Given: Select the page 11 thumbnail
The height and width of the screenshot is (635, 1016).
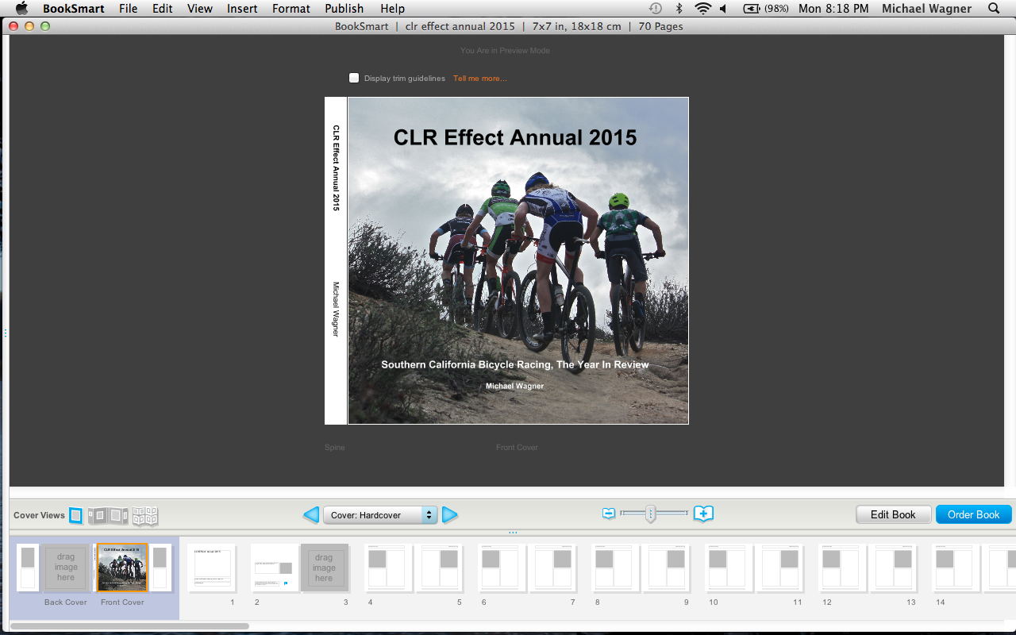Looking at the screenshot, I should pos(780,568).
